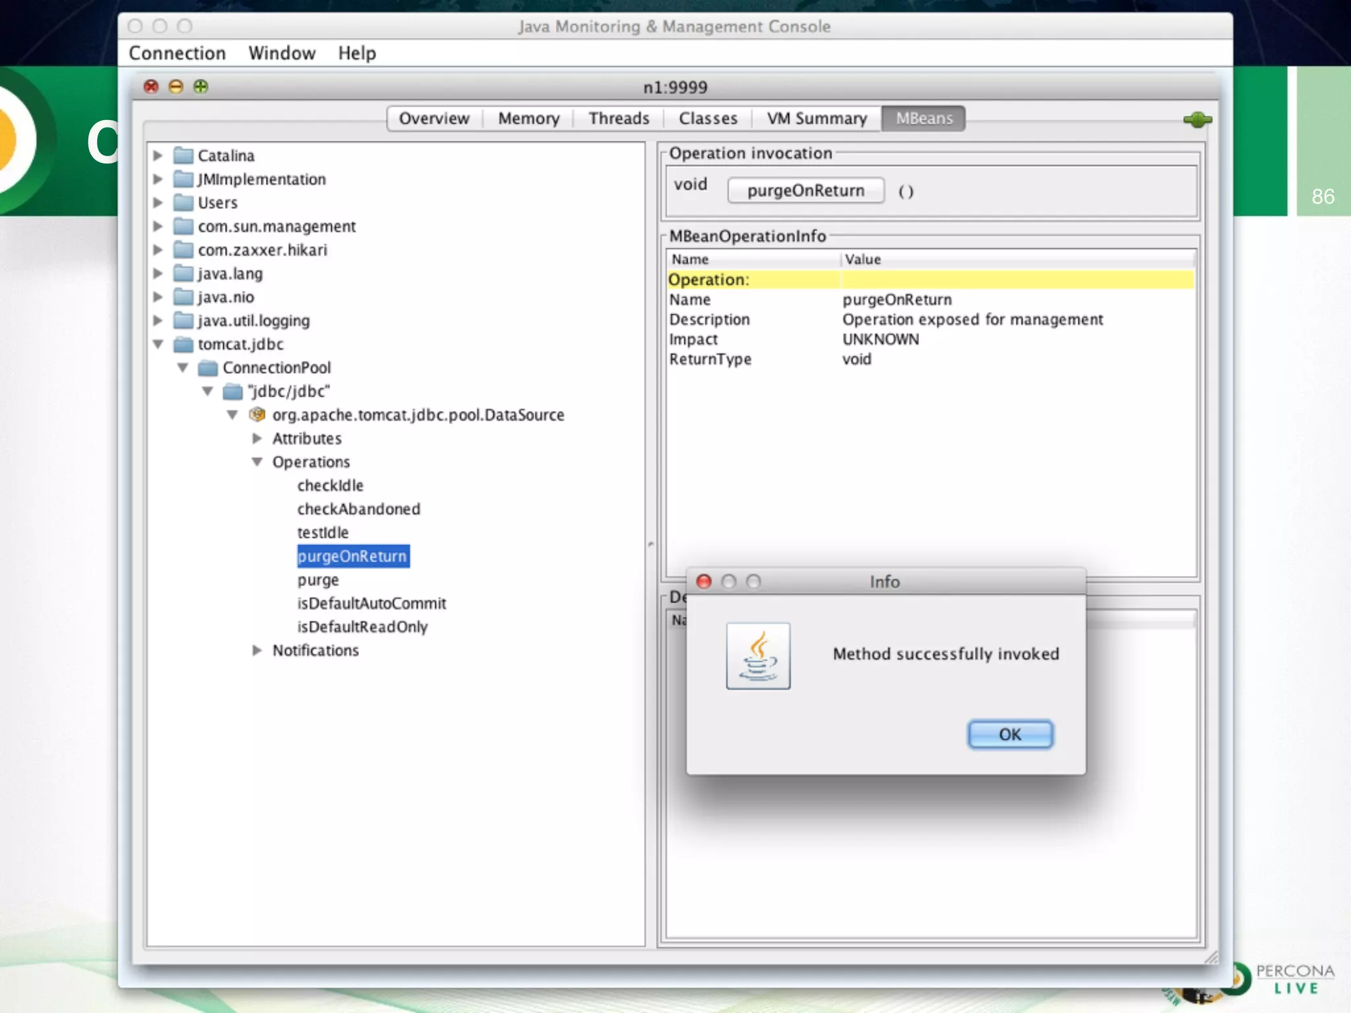1351x1013 pixels.
Task: Click the Java logo in Info dialog
Action: (x=758, y=656)
